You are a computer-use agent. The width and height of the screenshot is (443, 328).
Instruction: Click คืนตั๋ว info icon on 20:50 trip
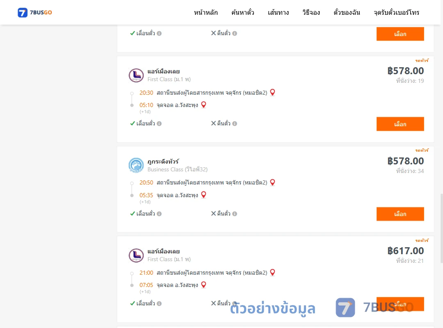point(235,214)
